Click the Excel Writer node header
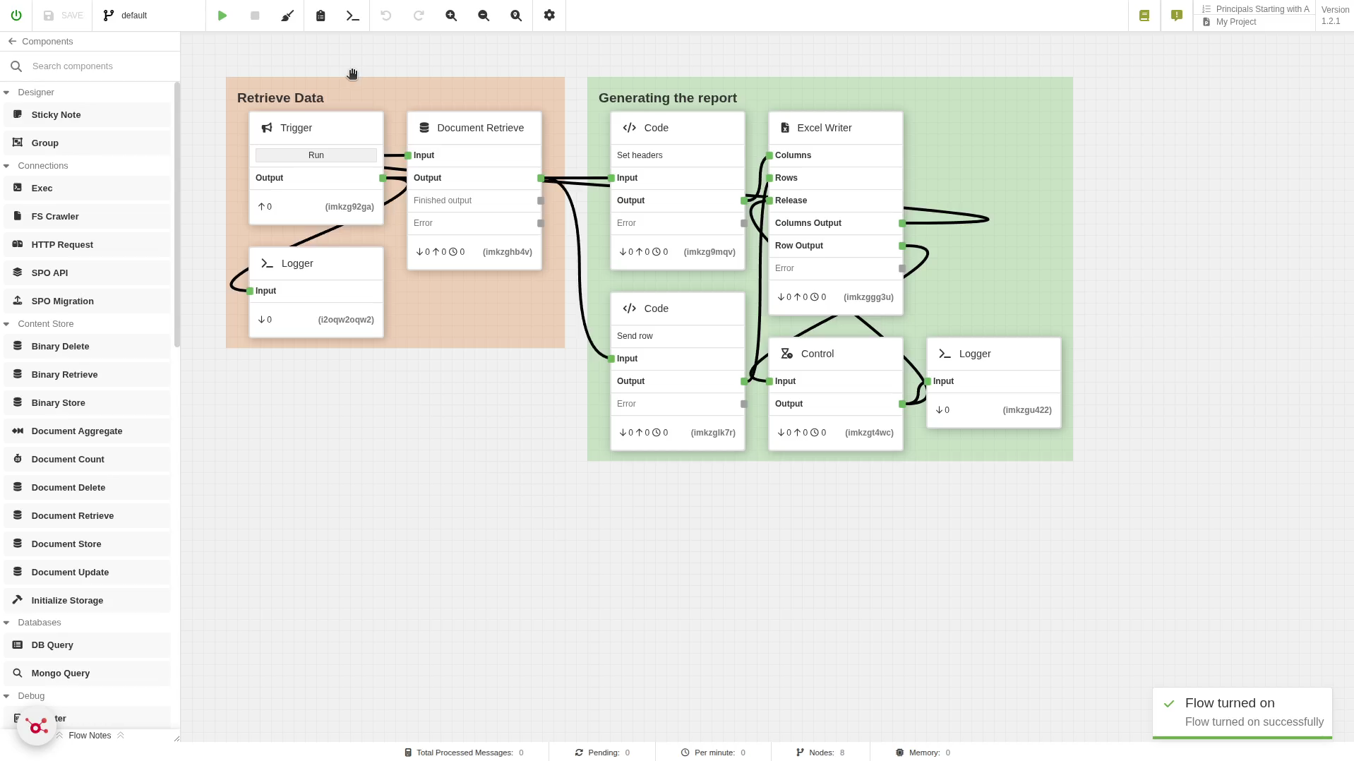Viewport: 1354px width, 761px height. [x=836, y=128]
